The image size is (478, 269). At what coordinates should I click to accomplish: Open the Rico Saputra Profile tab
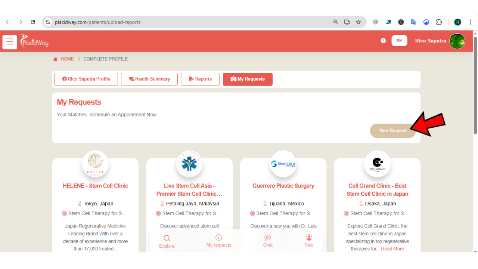click(86, 79)
